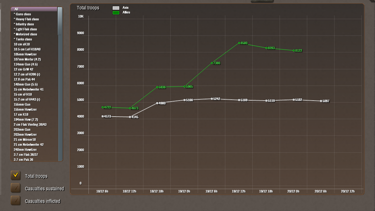Pick 12.8 cm Pak 44 entry
Viewport: 375px width, 211px height.
pos(34,79)
